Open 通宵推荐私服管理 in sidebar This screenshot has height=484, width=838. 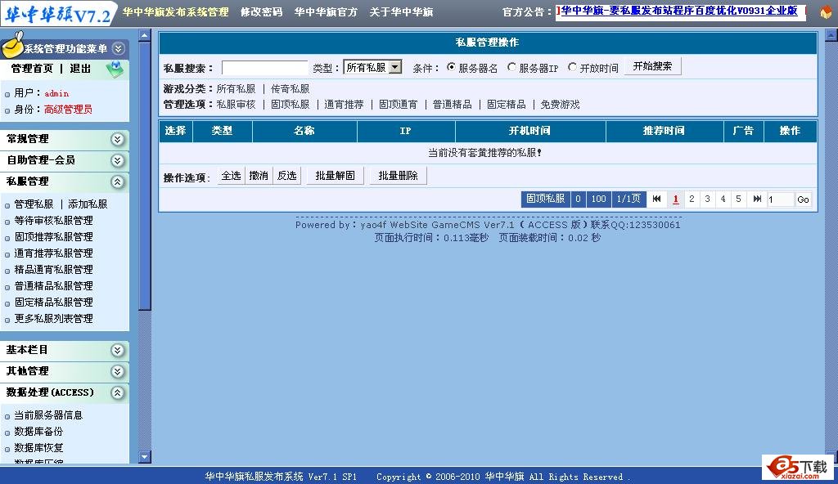pyautogui.click(x=53, y=253)
